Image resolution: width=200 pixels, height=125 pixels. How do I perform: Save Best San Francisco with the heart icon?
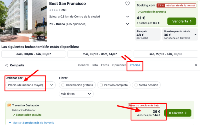[x=127, y=4]
